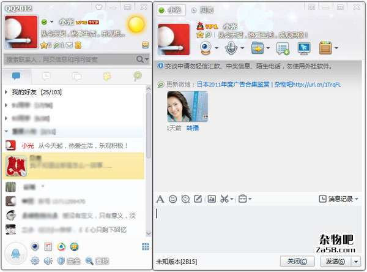The image size is (367, 272).
Task: Send a file with the folder arrow icon
Action: coord(258,48)
